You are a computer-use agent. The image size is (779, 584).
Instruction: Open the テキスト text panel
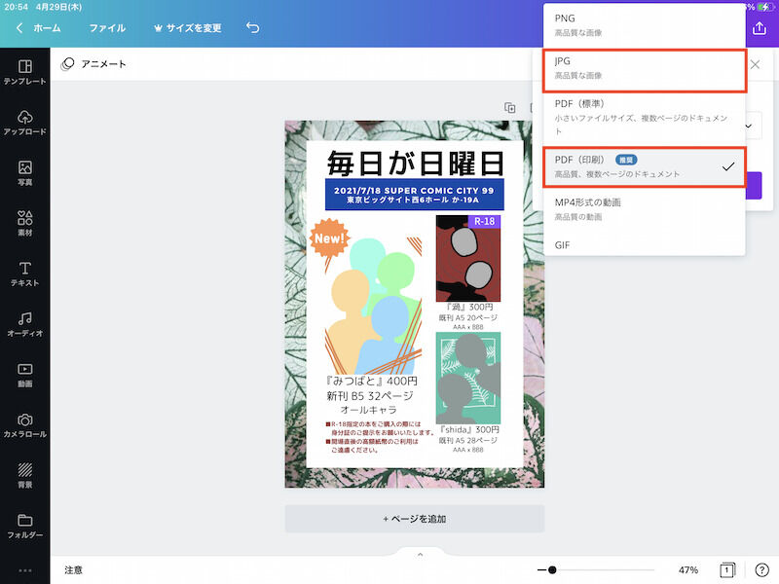click(25, 274)
